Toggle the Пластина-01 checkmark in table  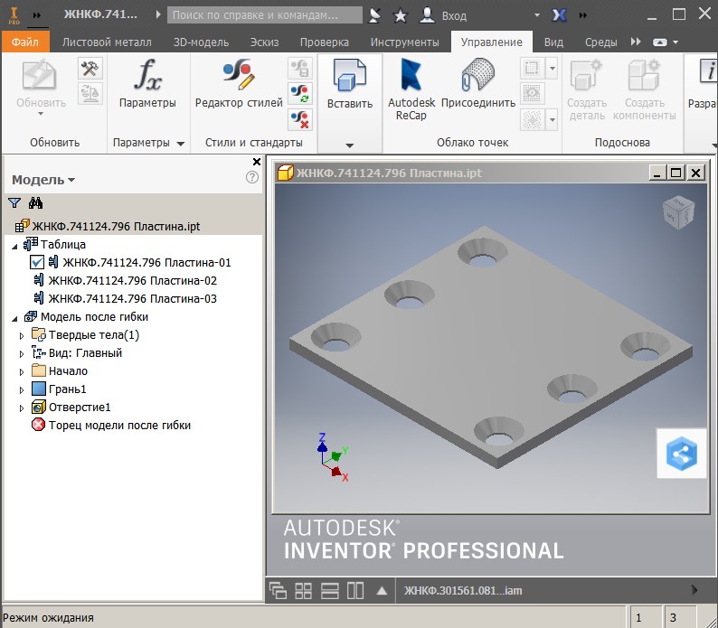37,263
